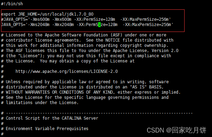Click the commented -Xms600m value
This screenshot has width=212, height=137.
(40, 19)
